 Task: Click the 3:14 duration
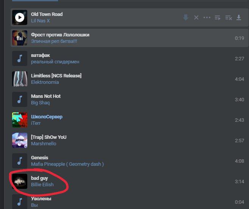(x=239, y=182)
